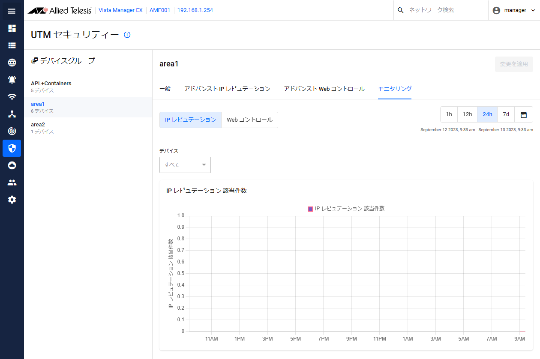Select the UTM security shield icon
The image size is (540, 359).
[x=12, y=148]
